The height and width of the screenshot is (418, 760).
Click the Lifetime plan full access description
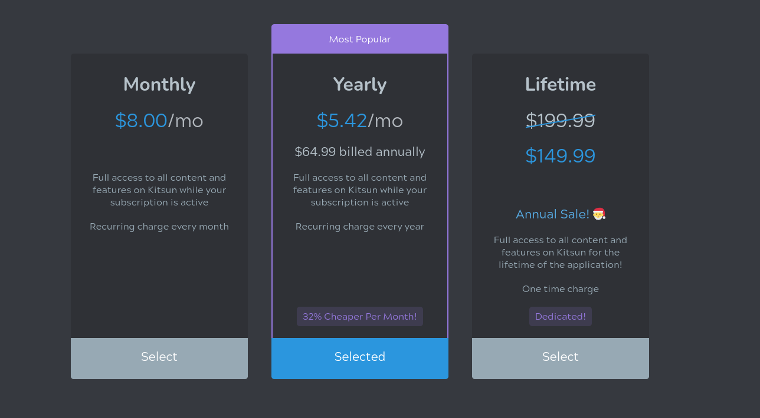click(x=561, y=253)
